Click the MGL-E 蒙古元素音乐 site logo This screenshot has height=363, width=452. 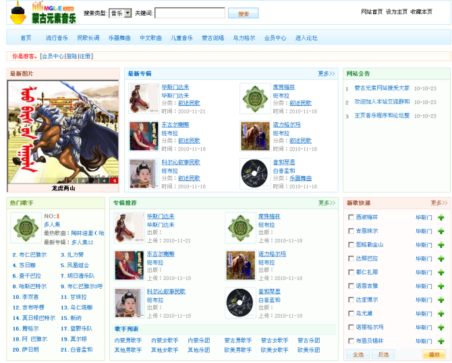click(43, 13)
